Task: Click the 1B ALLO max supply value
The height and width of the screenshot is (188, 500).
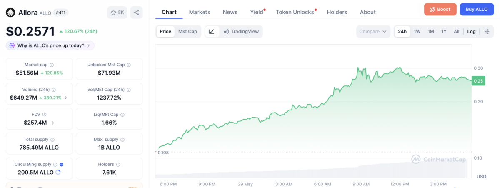Action: (109, 148)
